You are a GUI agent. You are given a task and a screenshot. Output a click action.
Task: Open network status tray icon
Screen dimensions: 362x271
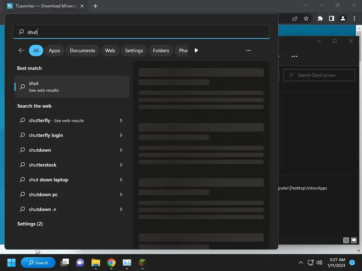pos(310,263)
